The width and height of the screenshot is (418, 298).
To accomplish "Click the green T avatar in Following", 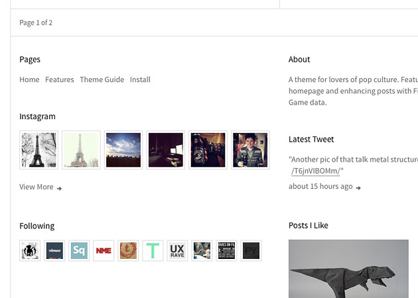I will [x=153, y=250].
